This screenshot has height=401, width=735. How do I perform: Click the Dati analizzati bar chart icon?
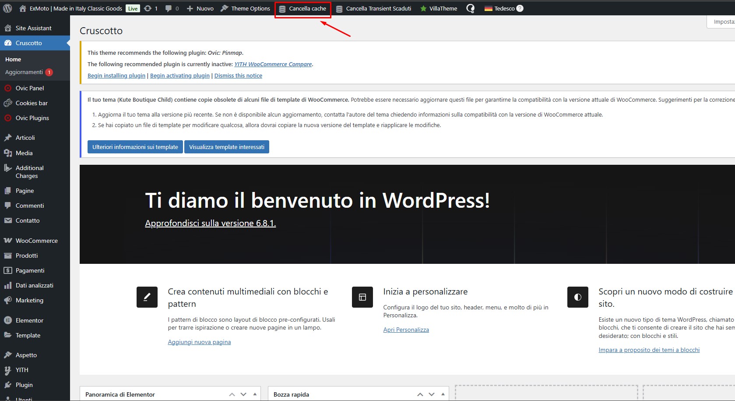(x=8, y=285)
